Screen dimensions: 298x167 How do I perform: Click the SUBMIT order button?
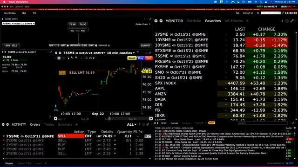tap(145, 45)
